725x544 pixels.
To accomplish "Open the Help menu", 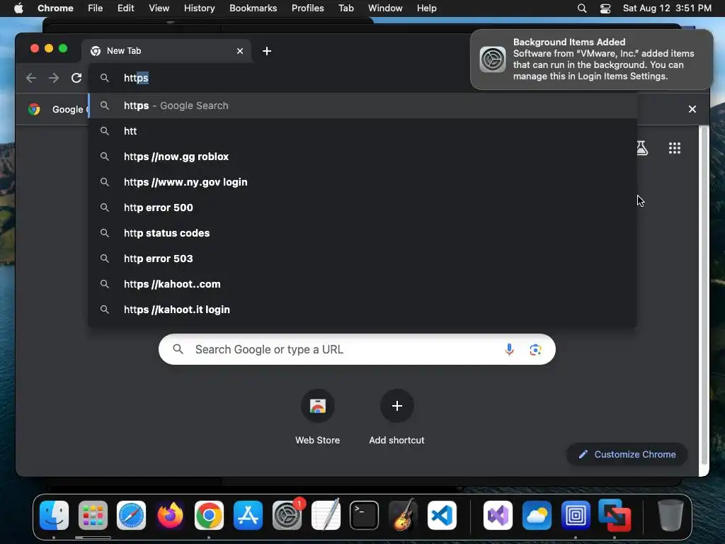I will (x=426, y=8).
